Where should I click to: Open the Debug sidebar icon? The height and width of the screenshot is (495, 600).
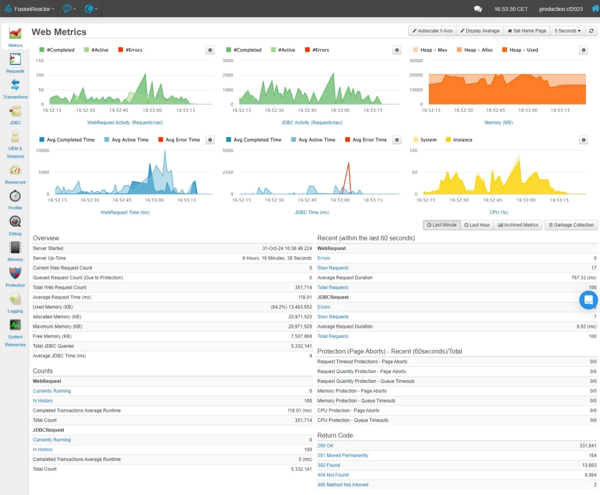pyautogui.click(x=15, y=221)
